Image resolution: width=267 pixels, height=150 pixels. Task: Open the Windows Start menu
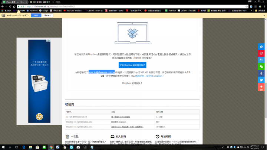[x=3, y=147]
